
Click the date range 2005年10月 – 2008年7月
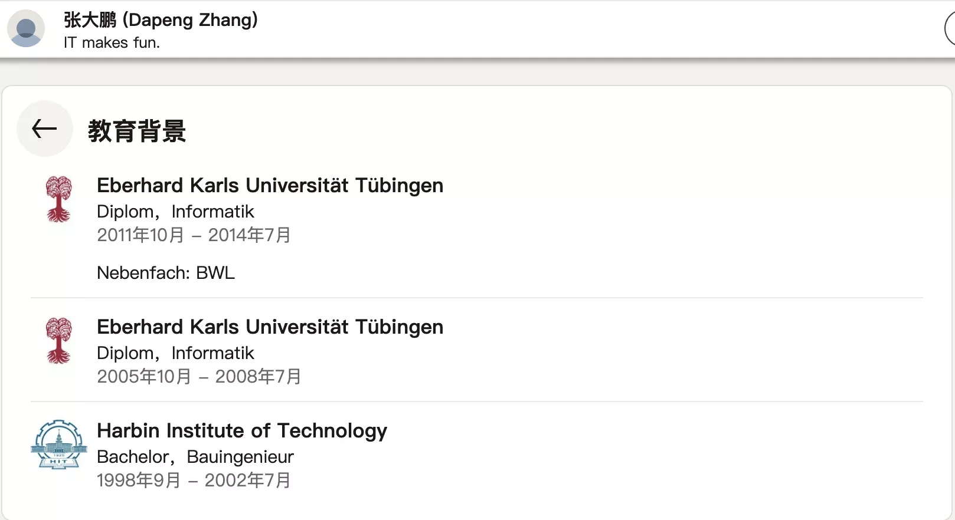point(199,376)
